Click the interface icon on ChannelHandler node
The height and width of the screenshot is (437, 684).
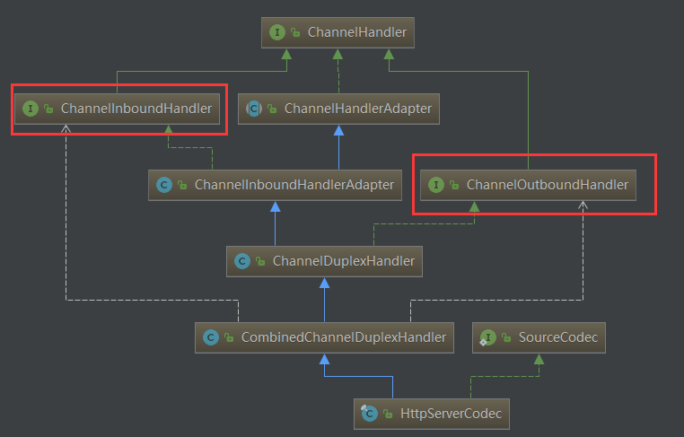pos(277,32)
